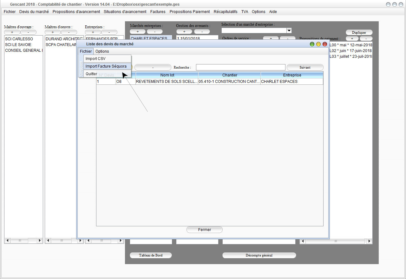
Task: Expand the Sélection d'un marché d'entreprise dropdown
Action: point(289,30)
